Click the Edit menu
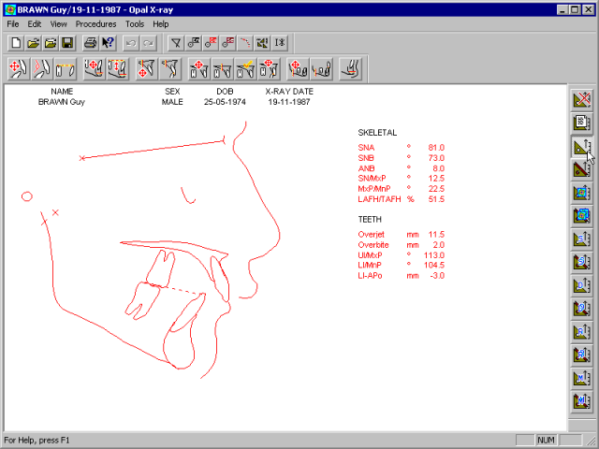 [x=35, y=23]
